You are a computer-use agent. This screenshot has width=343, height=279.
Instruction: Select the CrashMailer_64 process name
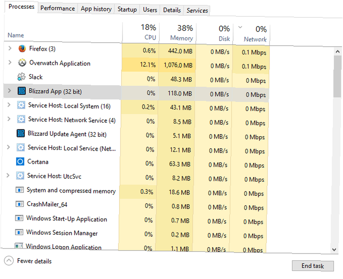[x=47, y=204]
